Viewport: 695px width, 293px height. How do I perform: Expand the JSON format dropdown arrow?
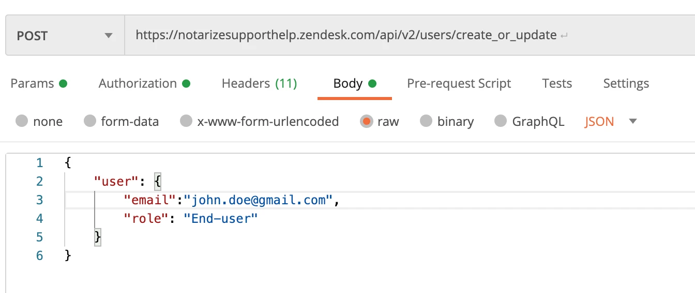coord(633,121)
